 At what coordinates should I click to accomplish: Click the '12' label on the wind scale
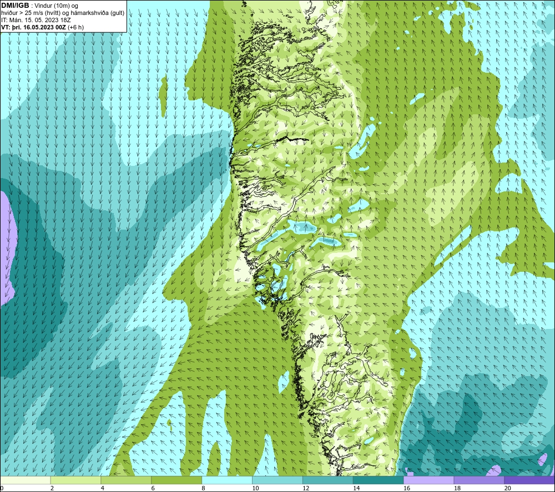[306, 488]
